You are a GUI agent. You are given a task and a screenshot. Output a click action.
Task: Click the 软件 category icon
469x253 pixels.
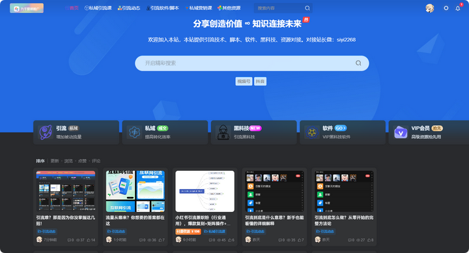[312, 132]
